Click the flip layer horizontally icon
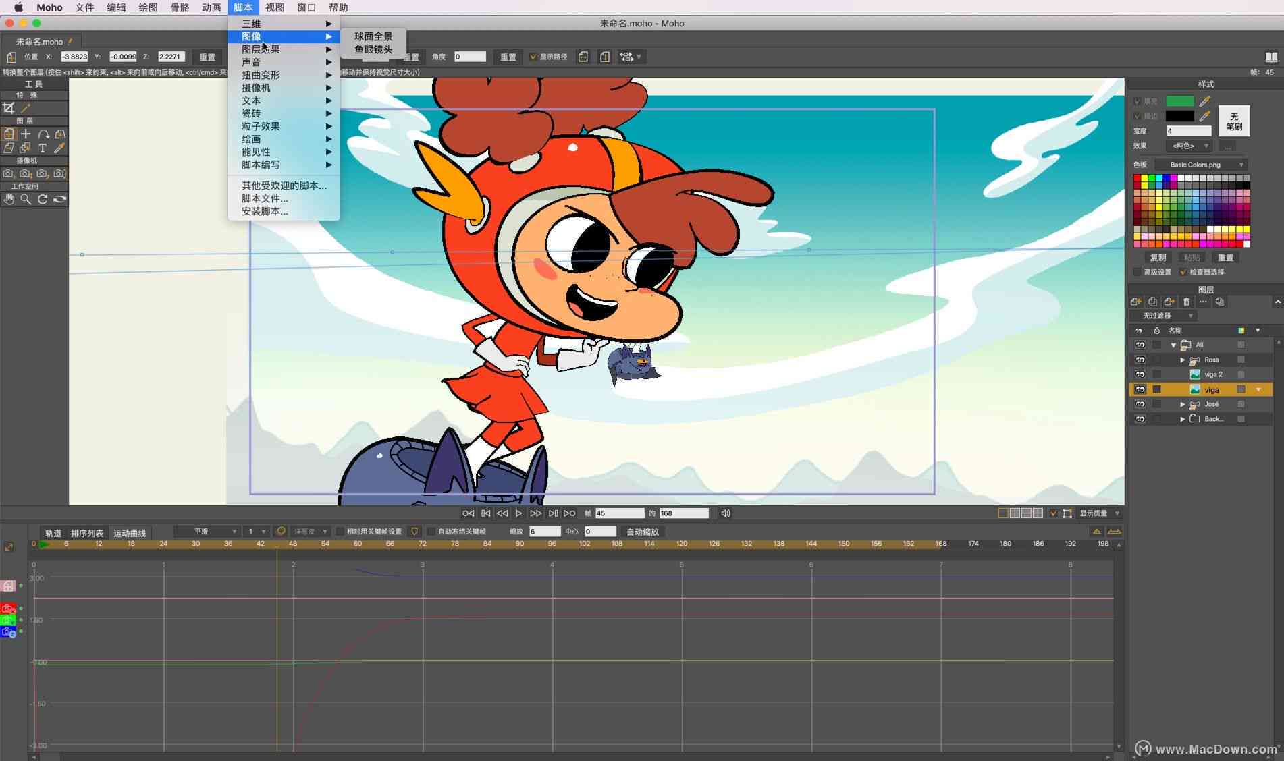The height and width of the screenshot is (761, 1284). tap(583, 57)
